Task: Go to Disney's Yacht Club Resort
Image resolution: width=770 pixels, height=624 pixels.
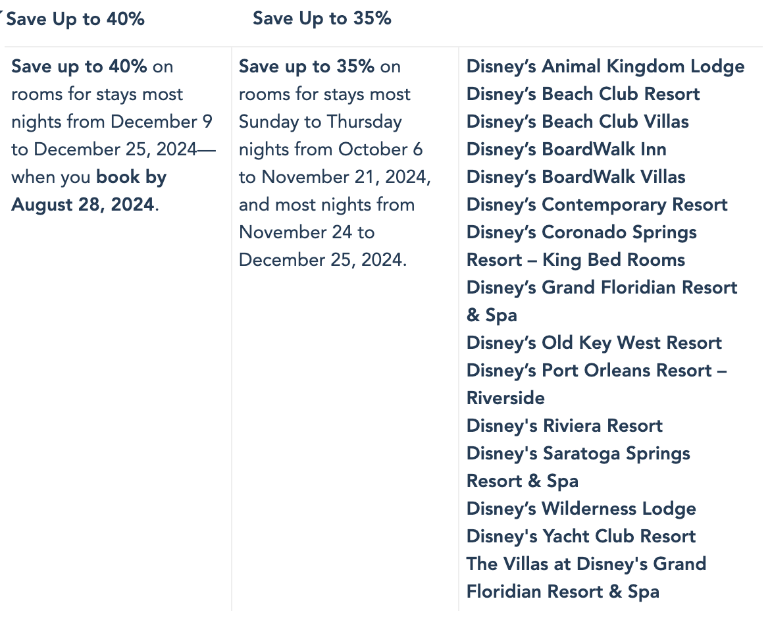Action: click(x=581, y=536)
